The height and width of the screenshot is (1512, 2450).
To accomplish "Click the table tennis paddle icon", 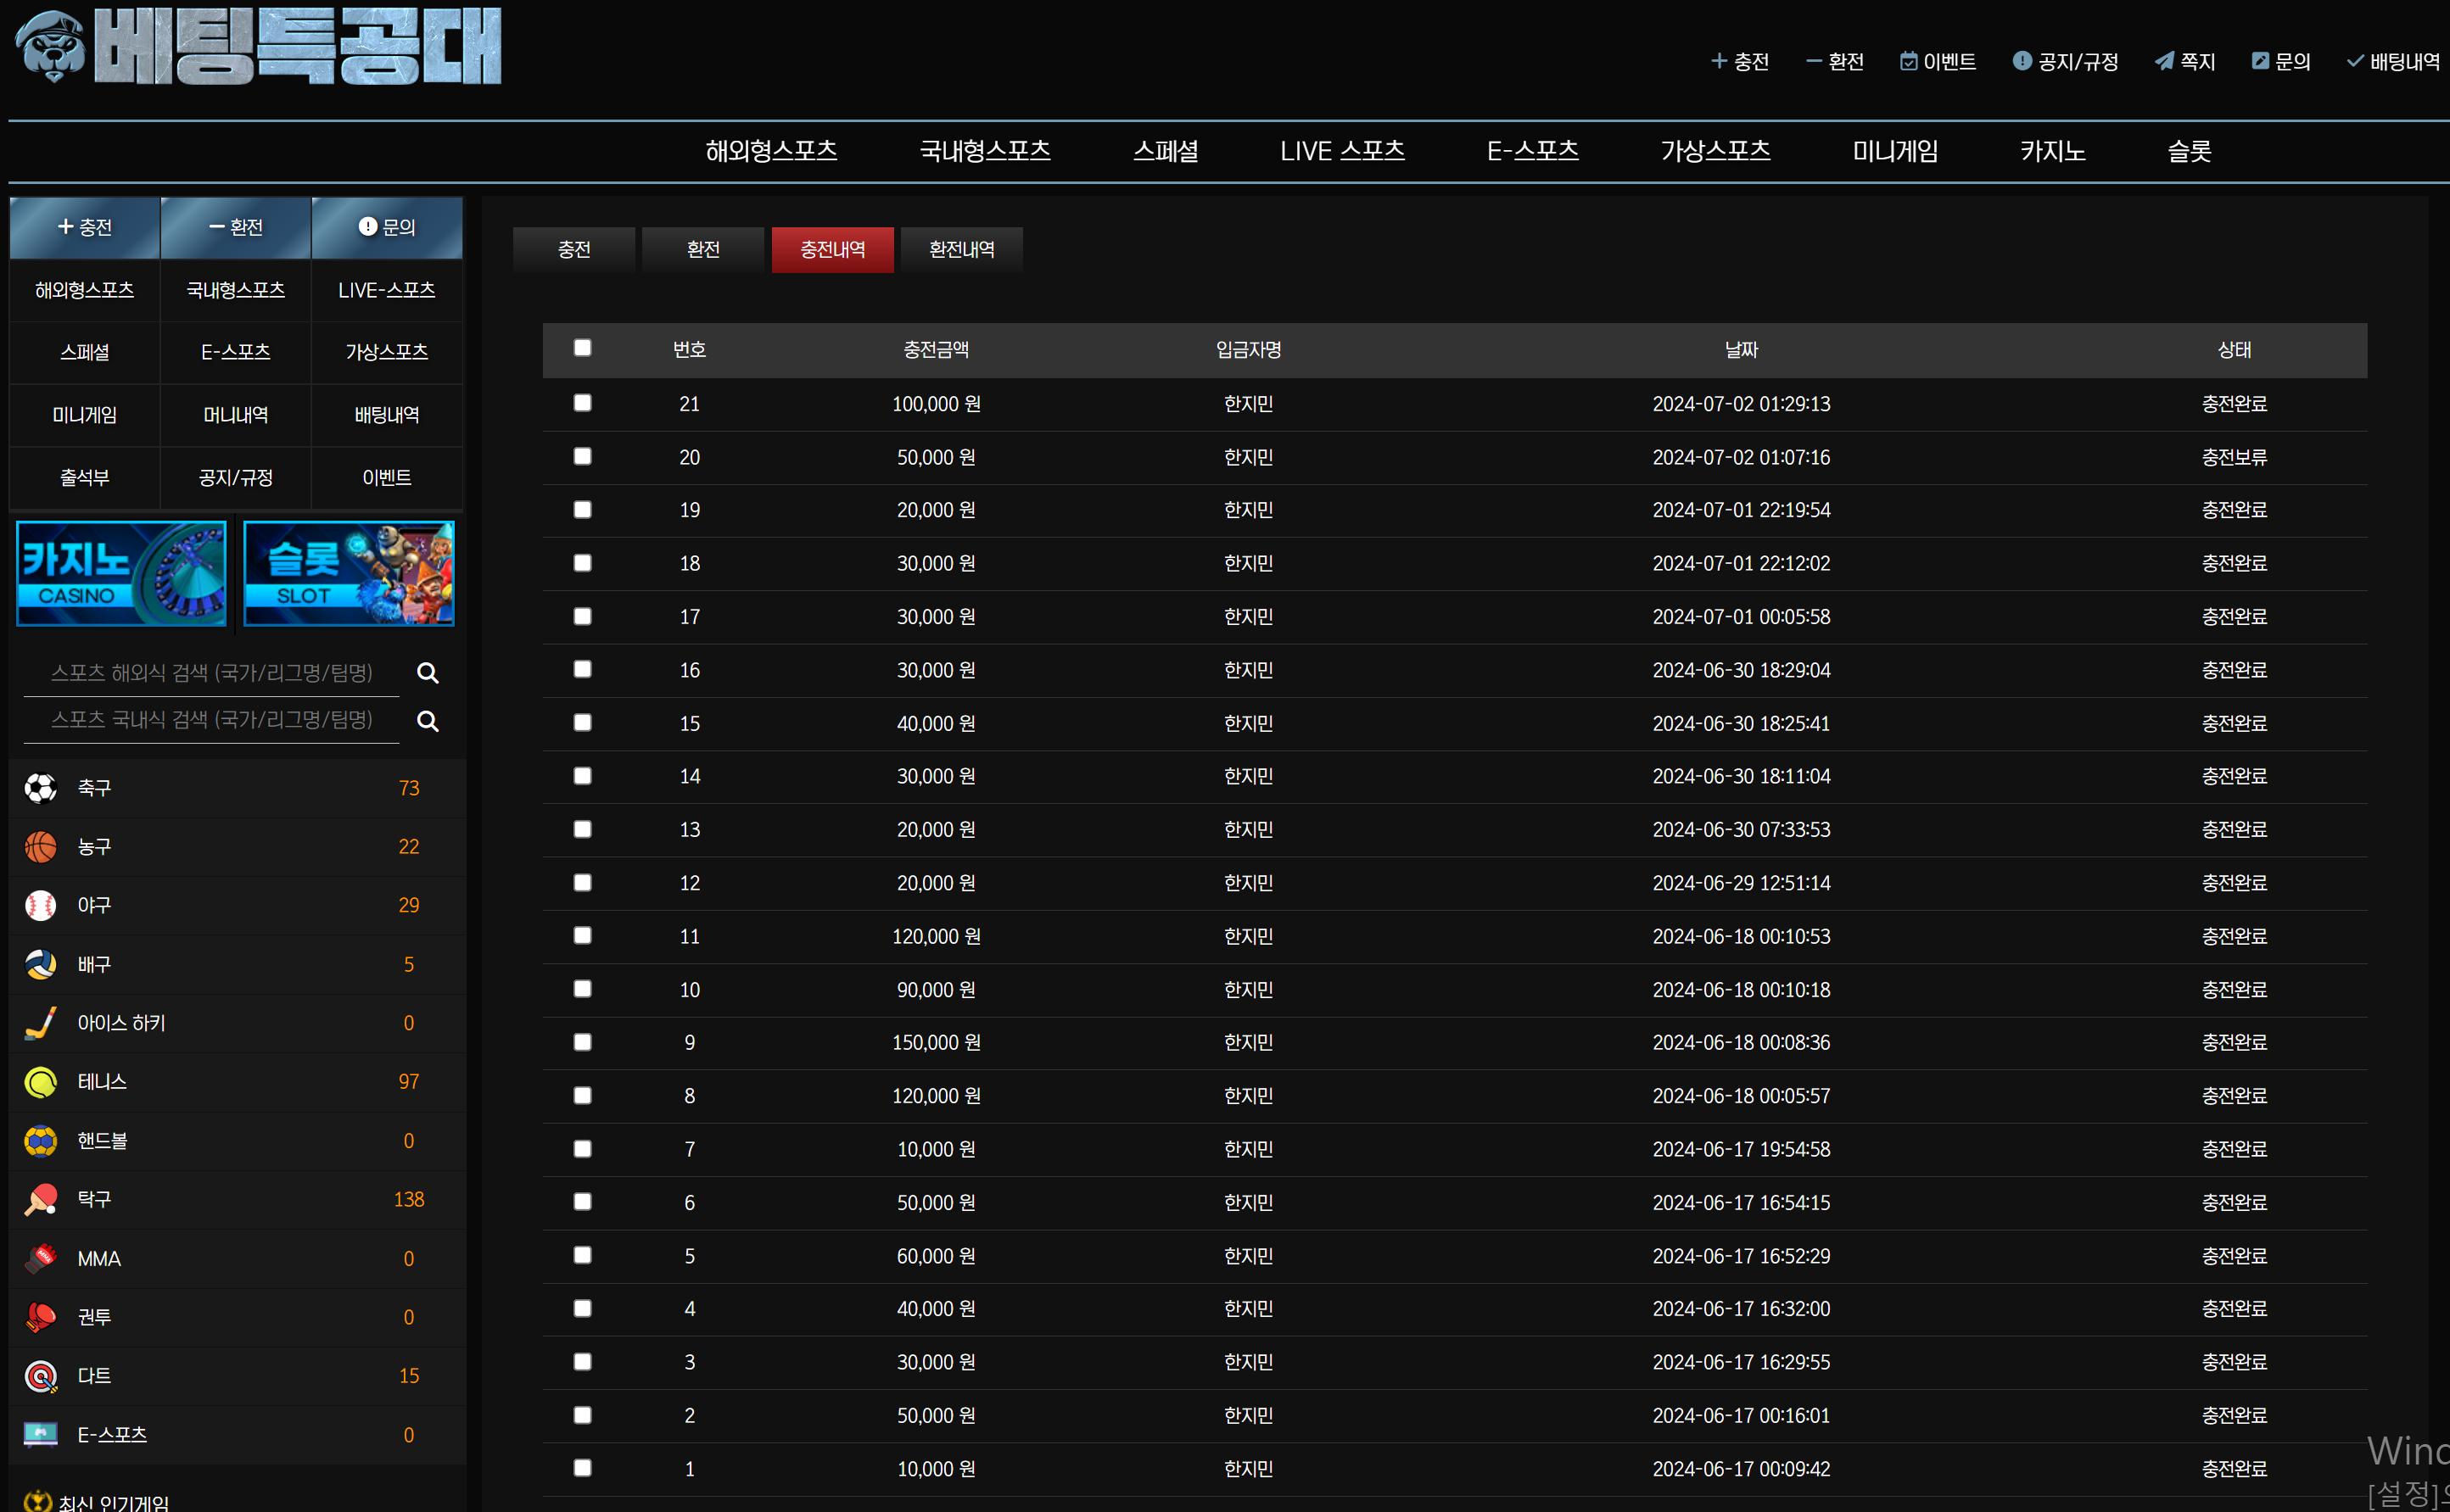I will click(x=41, y=1199).
